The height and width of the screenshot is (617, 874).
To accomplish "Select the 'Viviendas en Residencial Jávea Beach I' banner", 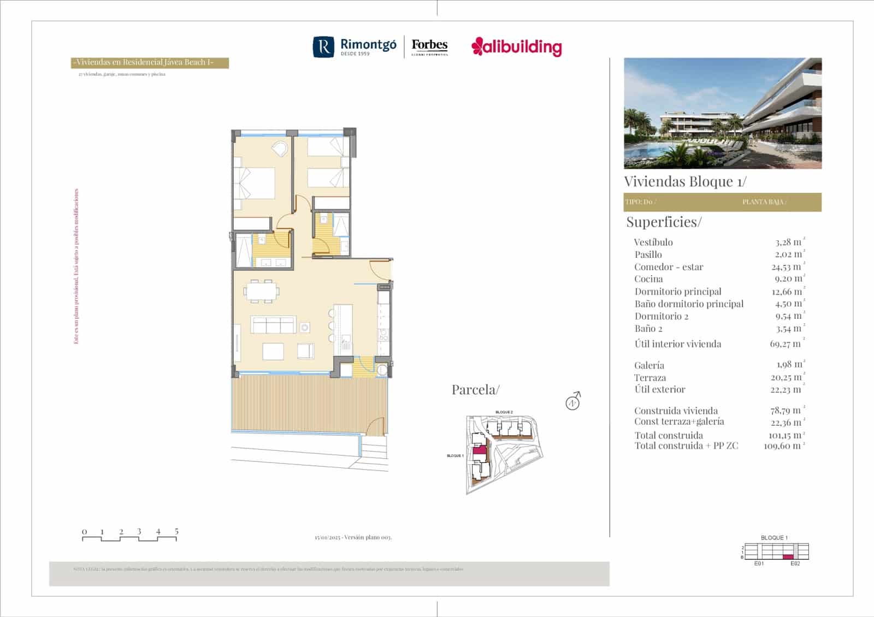I will (x=150, y=63).
